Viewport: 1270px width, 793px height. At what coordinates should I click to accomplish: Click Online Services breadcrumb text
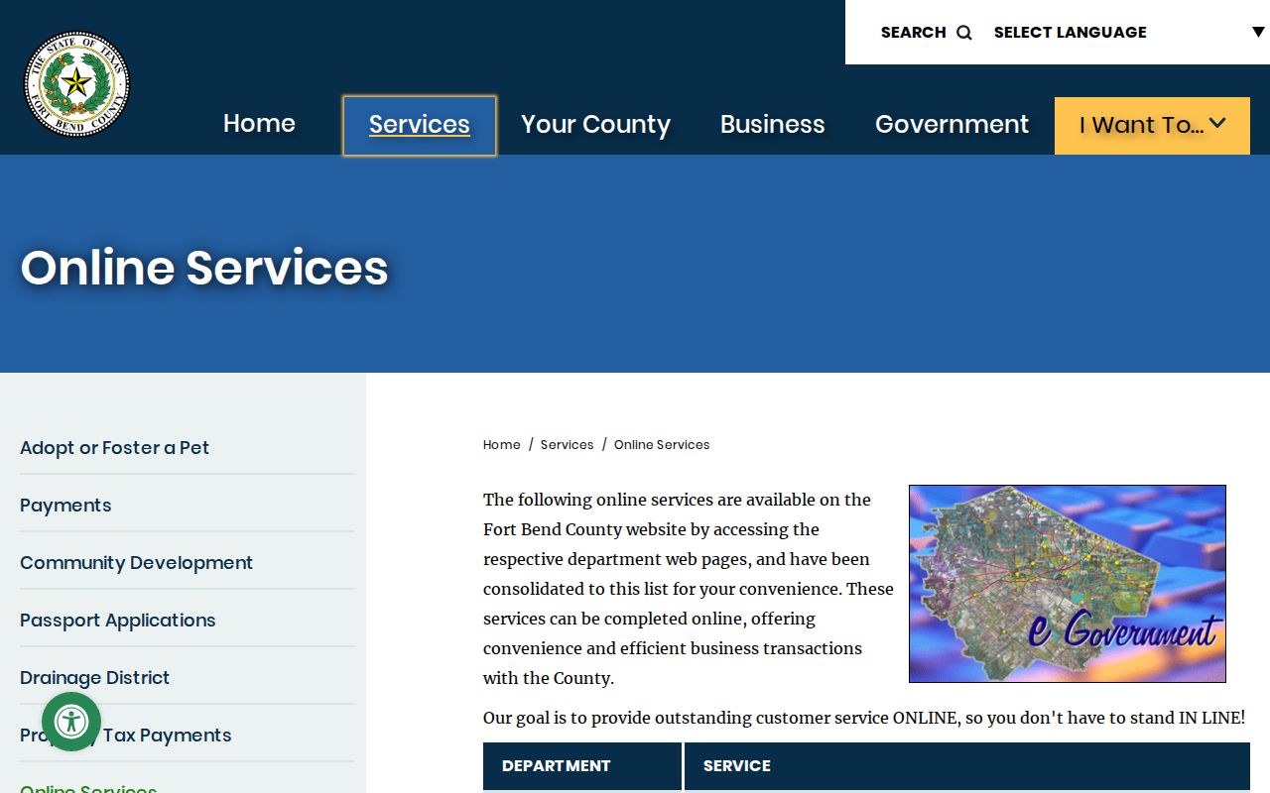click(x=662, y=445)
